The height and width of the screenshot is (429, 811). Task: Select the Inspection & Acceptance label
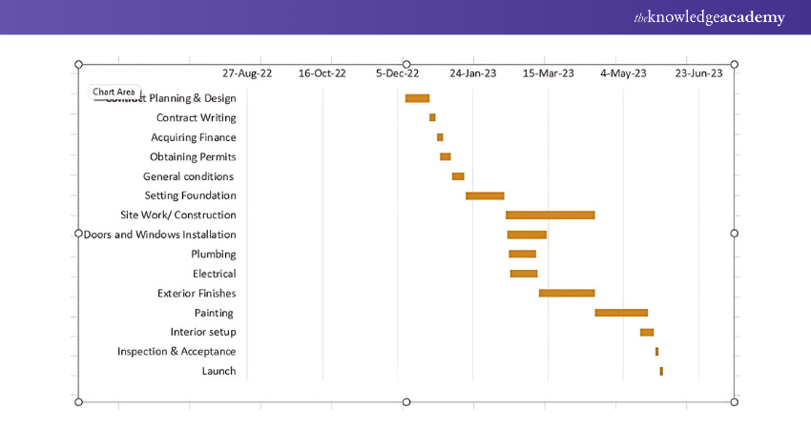pyautogui.click(x=177, y=352)
